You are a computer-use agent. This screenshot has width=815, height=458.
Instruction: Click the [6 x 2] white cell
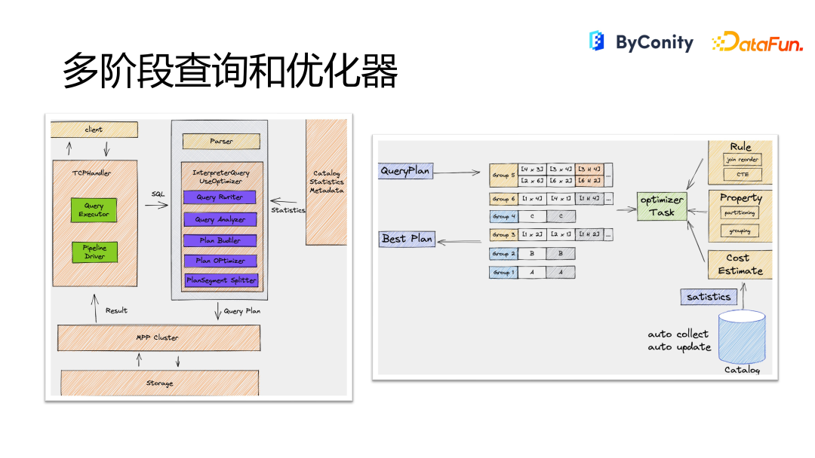[x=561, y=181]
